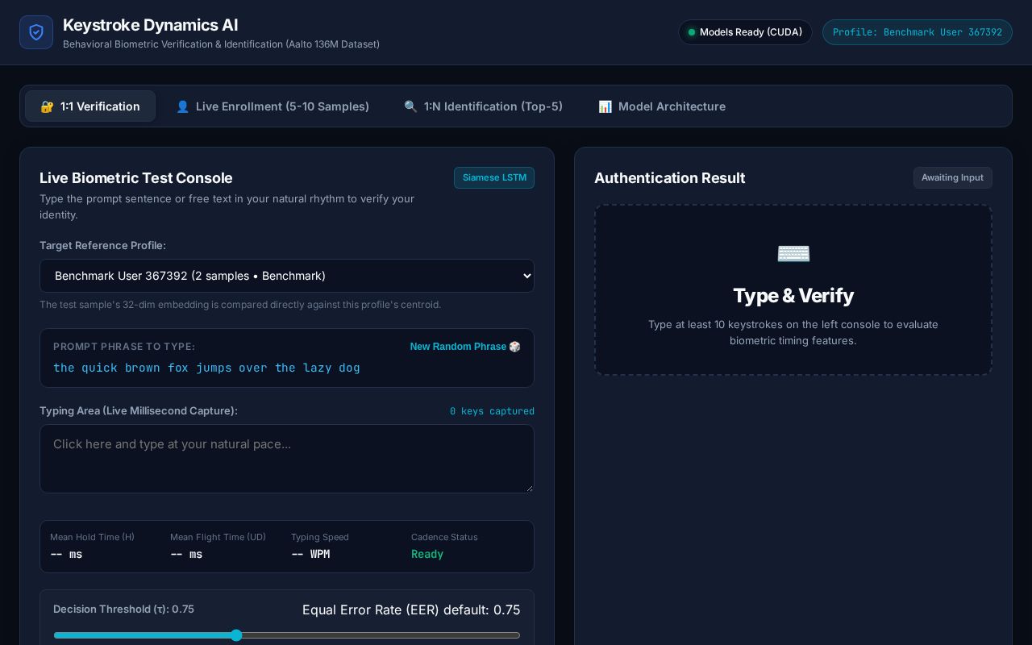Go to 1:N Identification (Top-5) tab
Image resolution: width=1032 pixels, height=645 pixels.
tap(484, 106)
